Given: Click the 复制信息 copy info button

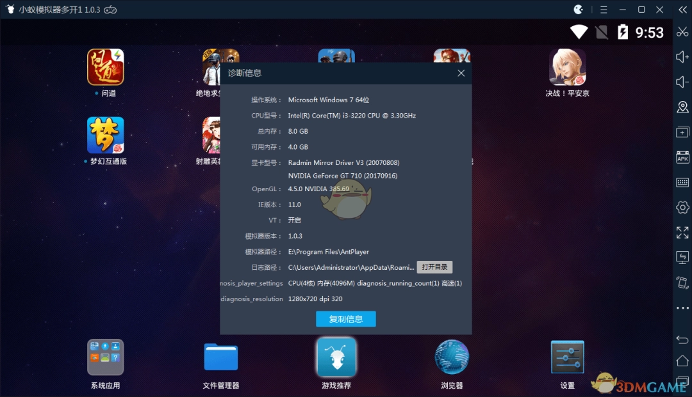Looking at the screenshot, I should pyautogui.click(x=345, y=318).
